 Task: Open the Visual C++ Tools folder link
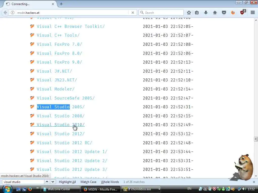(x=58, y=35)
